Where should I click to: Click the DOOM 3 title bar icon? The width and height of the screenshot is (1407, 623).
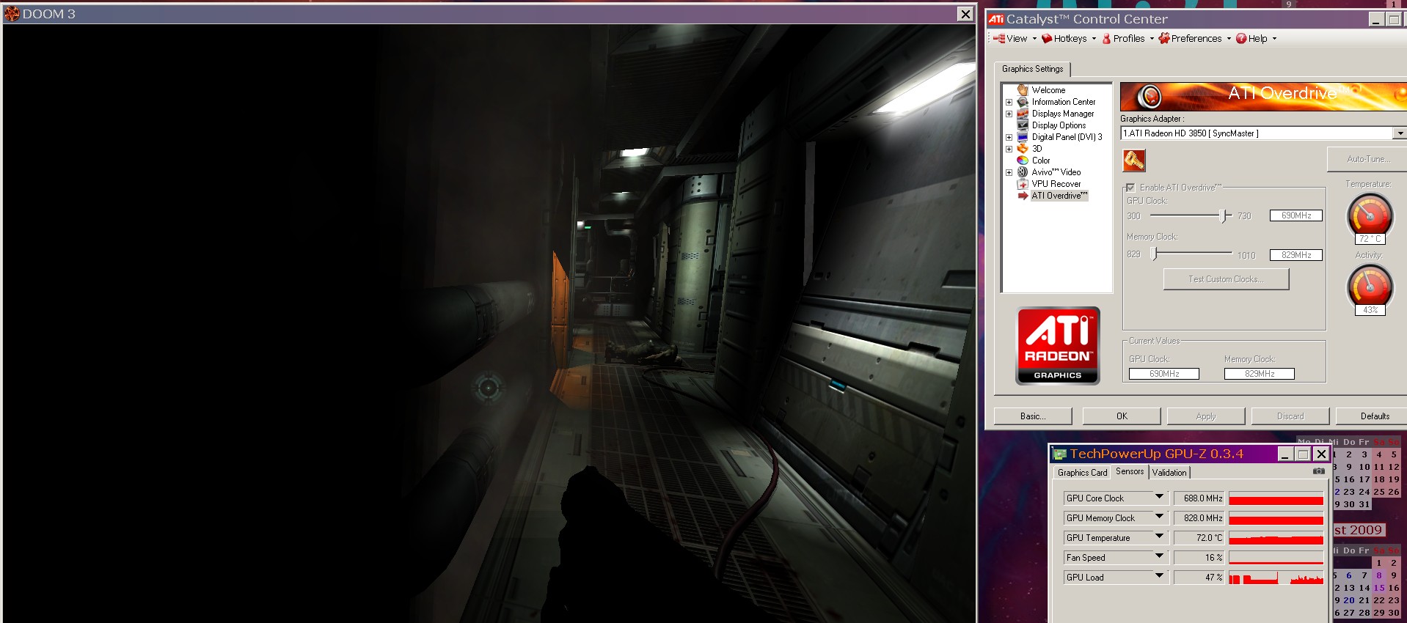tap(12, 13)
